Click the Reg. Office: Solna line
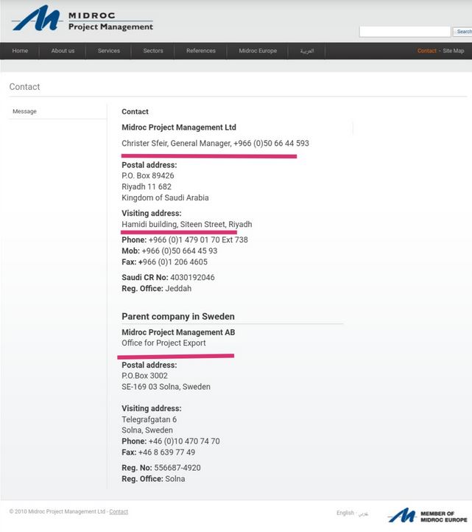 click(153, 479)
